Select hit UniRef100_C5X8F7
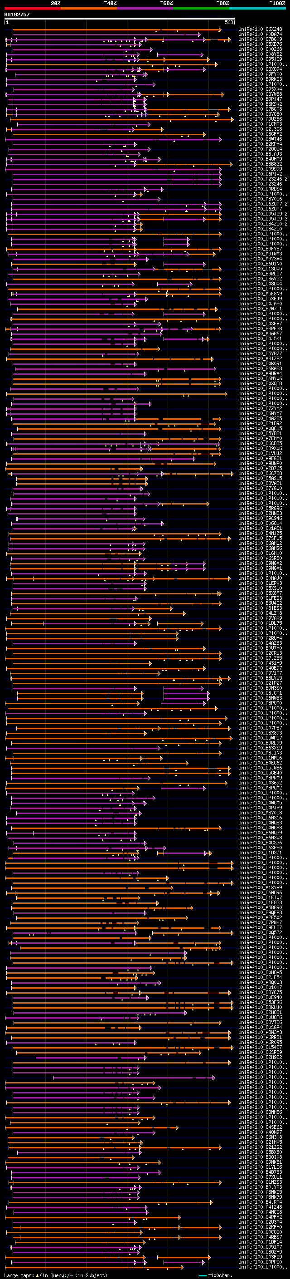Image resolution: width=290 pixels, height=1279 pixels. coord(260,593)
